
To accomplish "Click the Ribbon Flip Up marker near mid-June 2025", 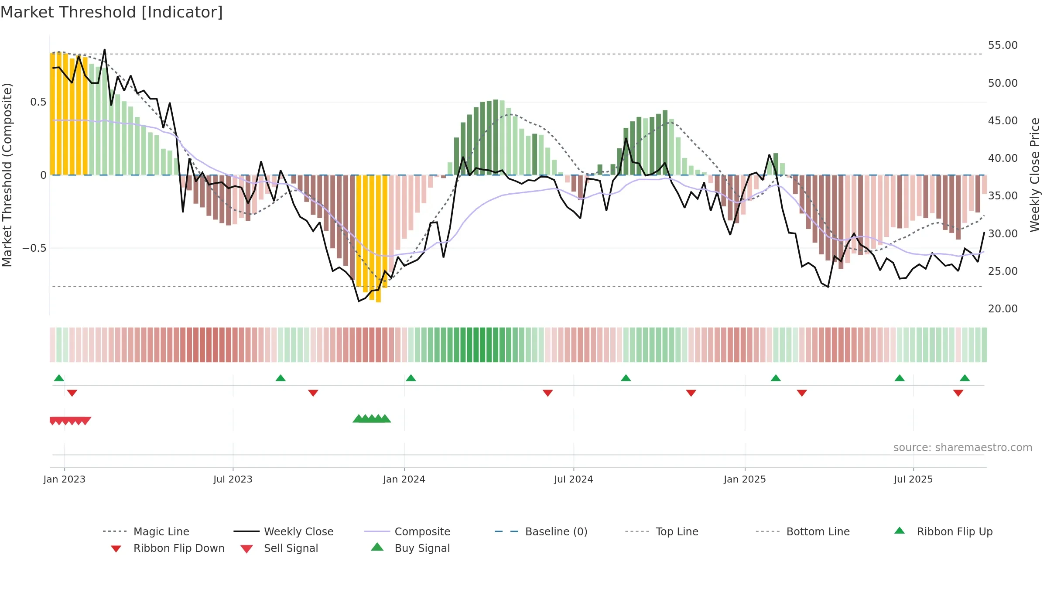I will tap(900, 378).
